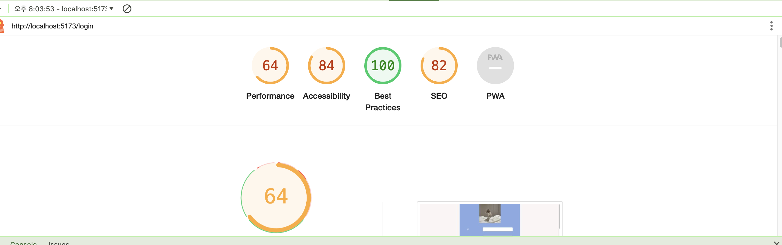782x245 pixels.
Task: Open the three-dot tools menu
Action: coord(771,26)
